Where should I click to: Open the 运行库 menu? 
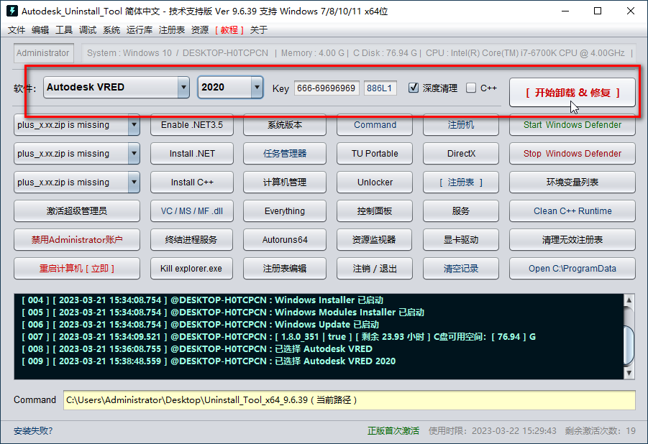[x=140, y=29]
